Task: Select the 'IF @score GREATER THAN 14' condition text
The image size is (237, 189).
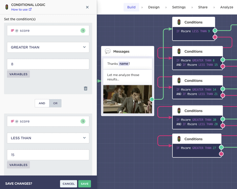Action: click(196, 90)
